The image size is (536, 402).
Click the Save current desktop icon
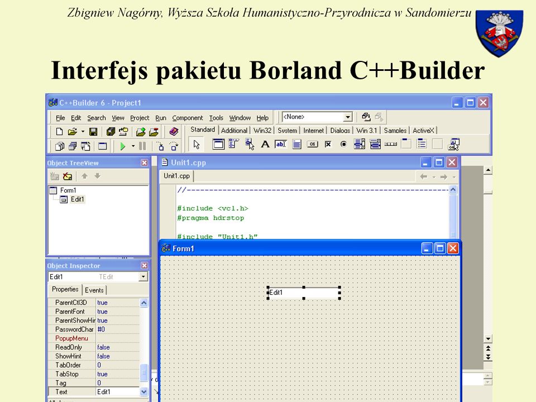[x=366, y=117]
